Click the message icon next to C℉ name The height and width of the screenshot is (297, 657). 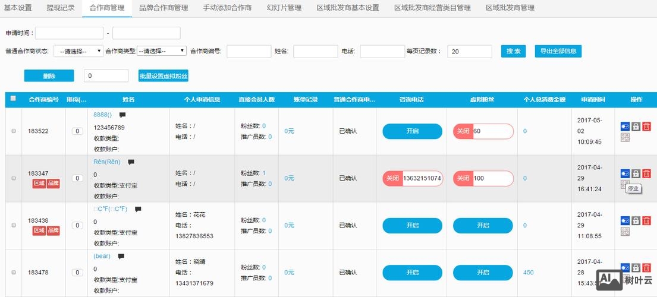click(138, 209)
